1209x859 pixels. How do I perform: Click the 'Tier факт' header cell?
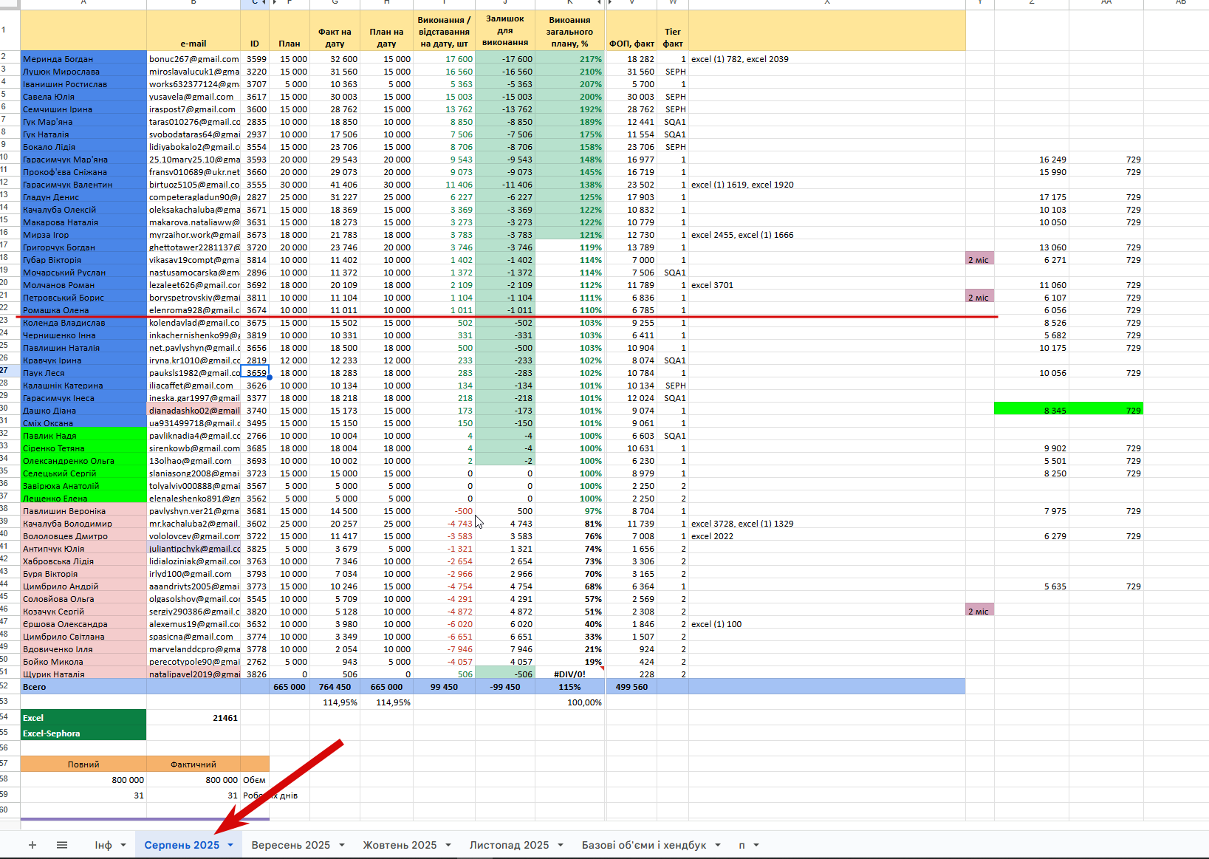point(673,30)
